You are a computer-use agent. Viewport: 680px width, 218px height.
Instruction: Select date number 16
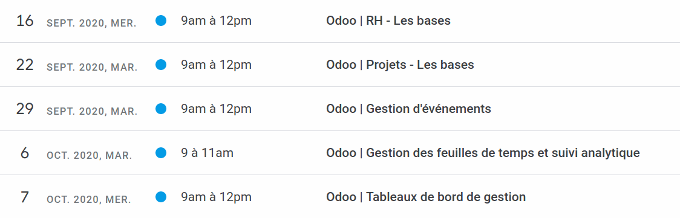(x=25, y=21)
